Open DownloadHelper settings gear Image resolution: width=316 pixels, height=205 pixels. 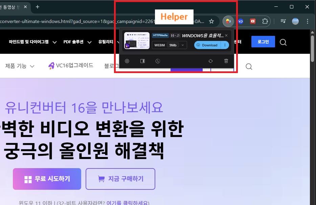(127, 61)
